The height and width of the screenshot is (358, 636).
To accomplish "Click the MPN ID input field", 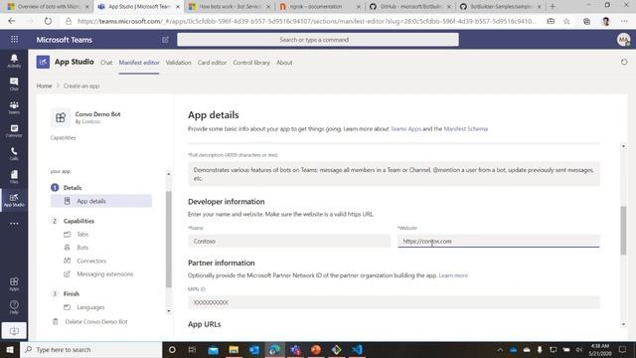I will coord(394,302).
